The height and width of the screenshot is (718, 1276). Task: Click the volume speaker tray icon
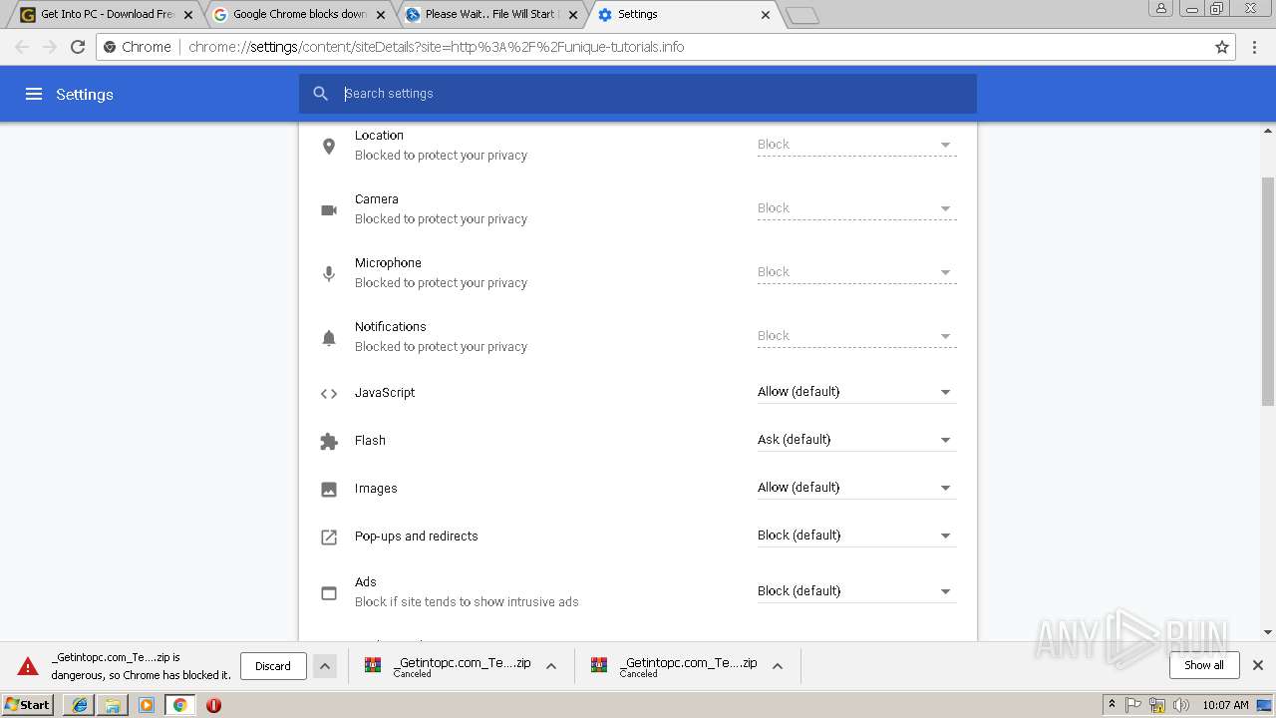click(1181, 705)
